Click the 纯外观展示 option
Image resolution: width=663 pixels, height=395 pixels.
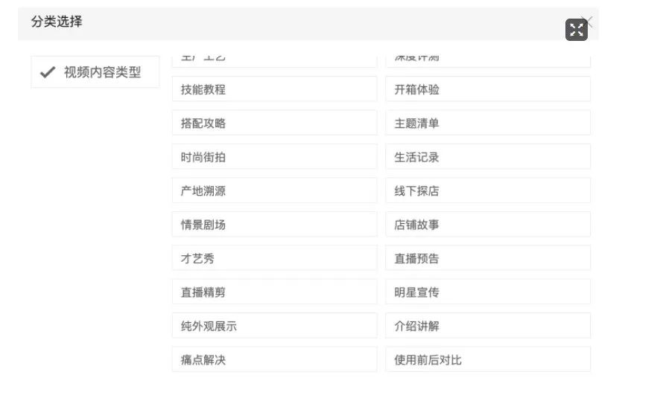click(x=274, y=326)
